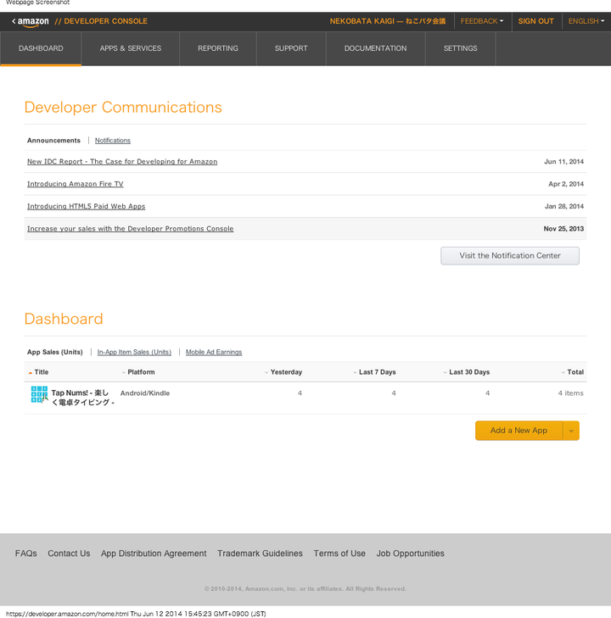Click the '4 items' total cell

[570, 393]
